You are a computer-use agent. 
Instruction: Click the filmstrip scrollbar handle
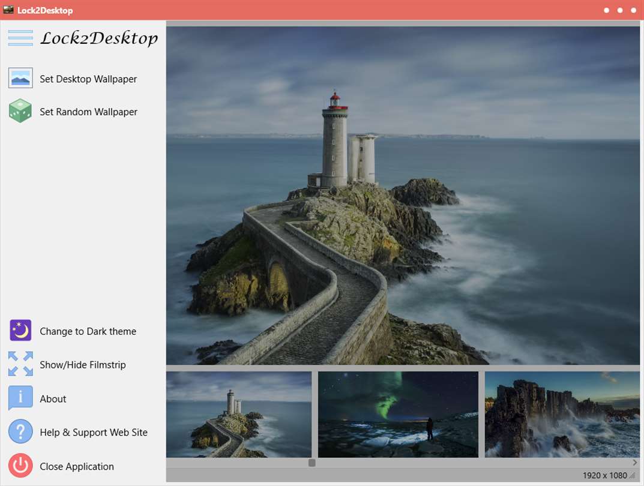pyautogui.click(x=312, y=463)
